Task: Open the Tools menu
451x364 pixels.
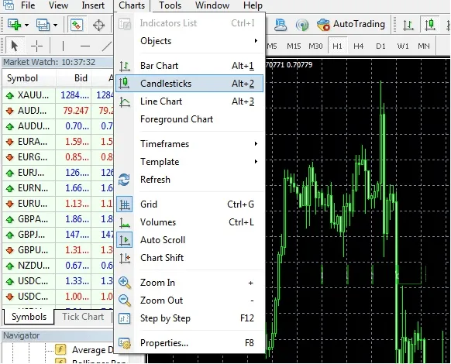Action: (170, 5)
